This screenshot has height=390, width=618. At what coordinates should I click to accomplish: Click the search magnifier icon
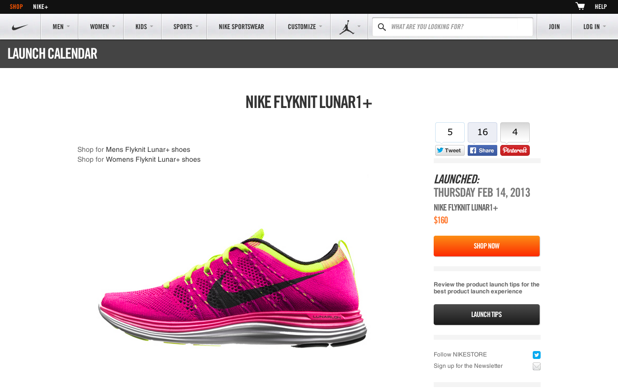[381, 27]
